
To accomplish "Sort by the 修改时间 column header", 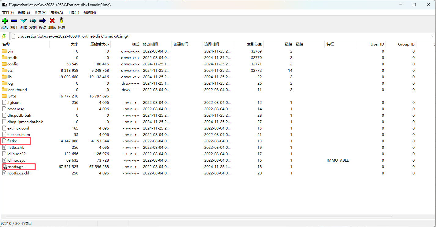I will (x=150, y=44).
